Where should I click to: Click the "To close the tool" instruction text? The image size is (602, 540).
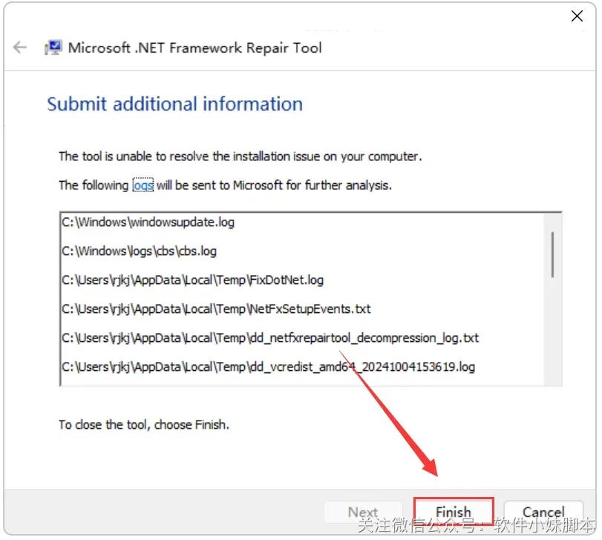(144, 425)
